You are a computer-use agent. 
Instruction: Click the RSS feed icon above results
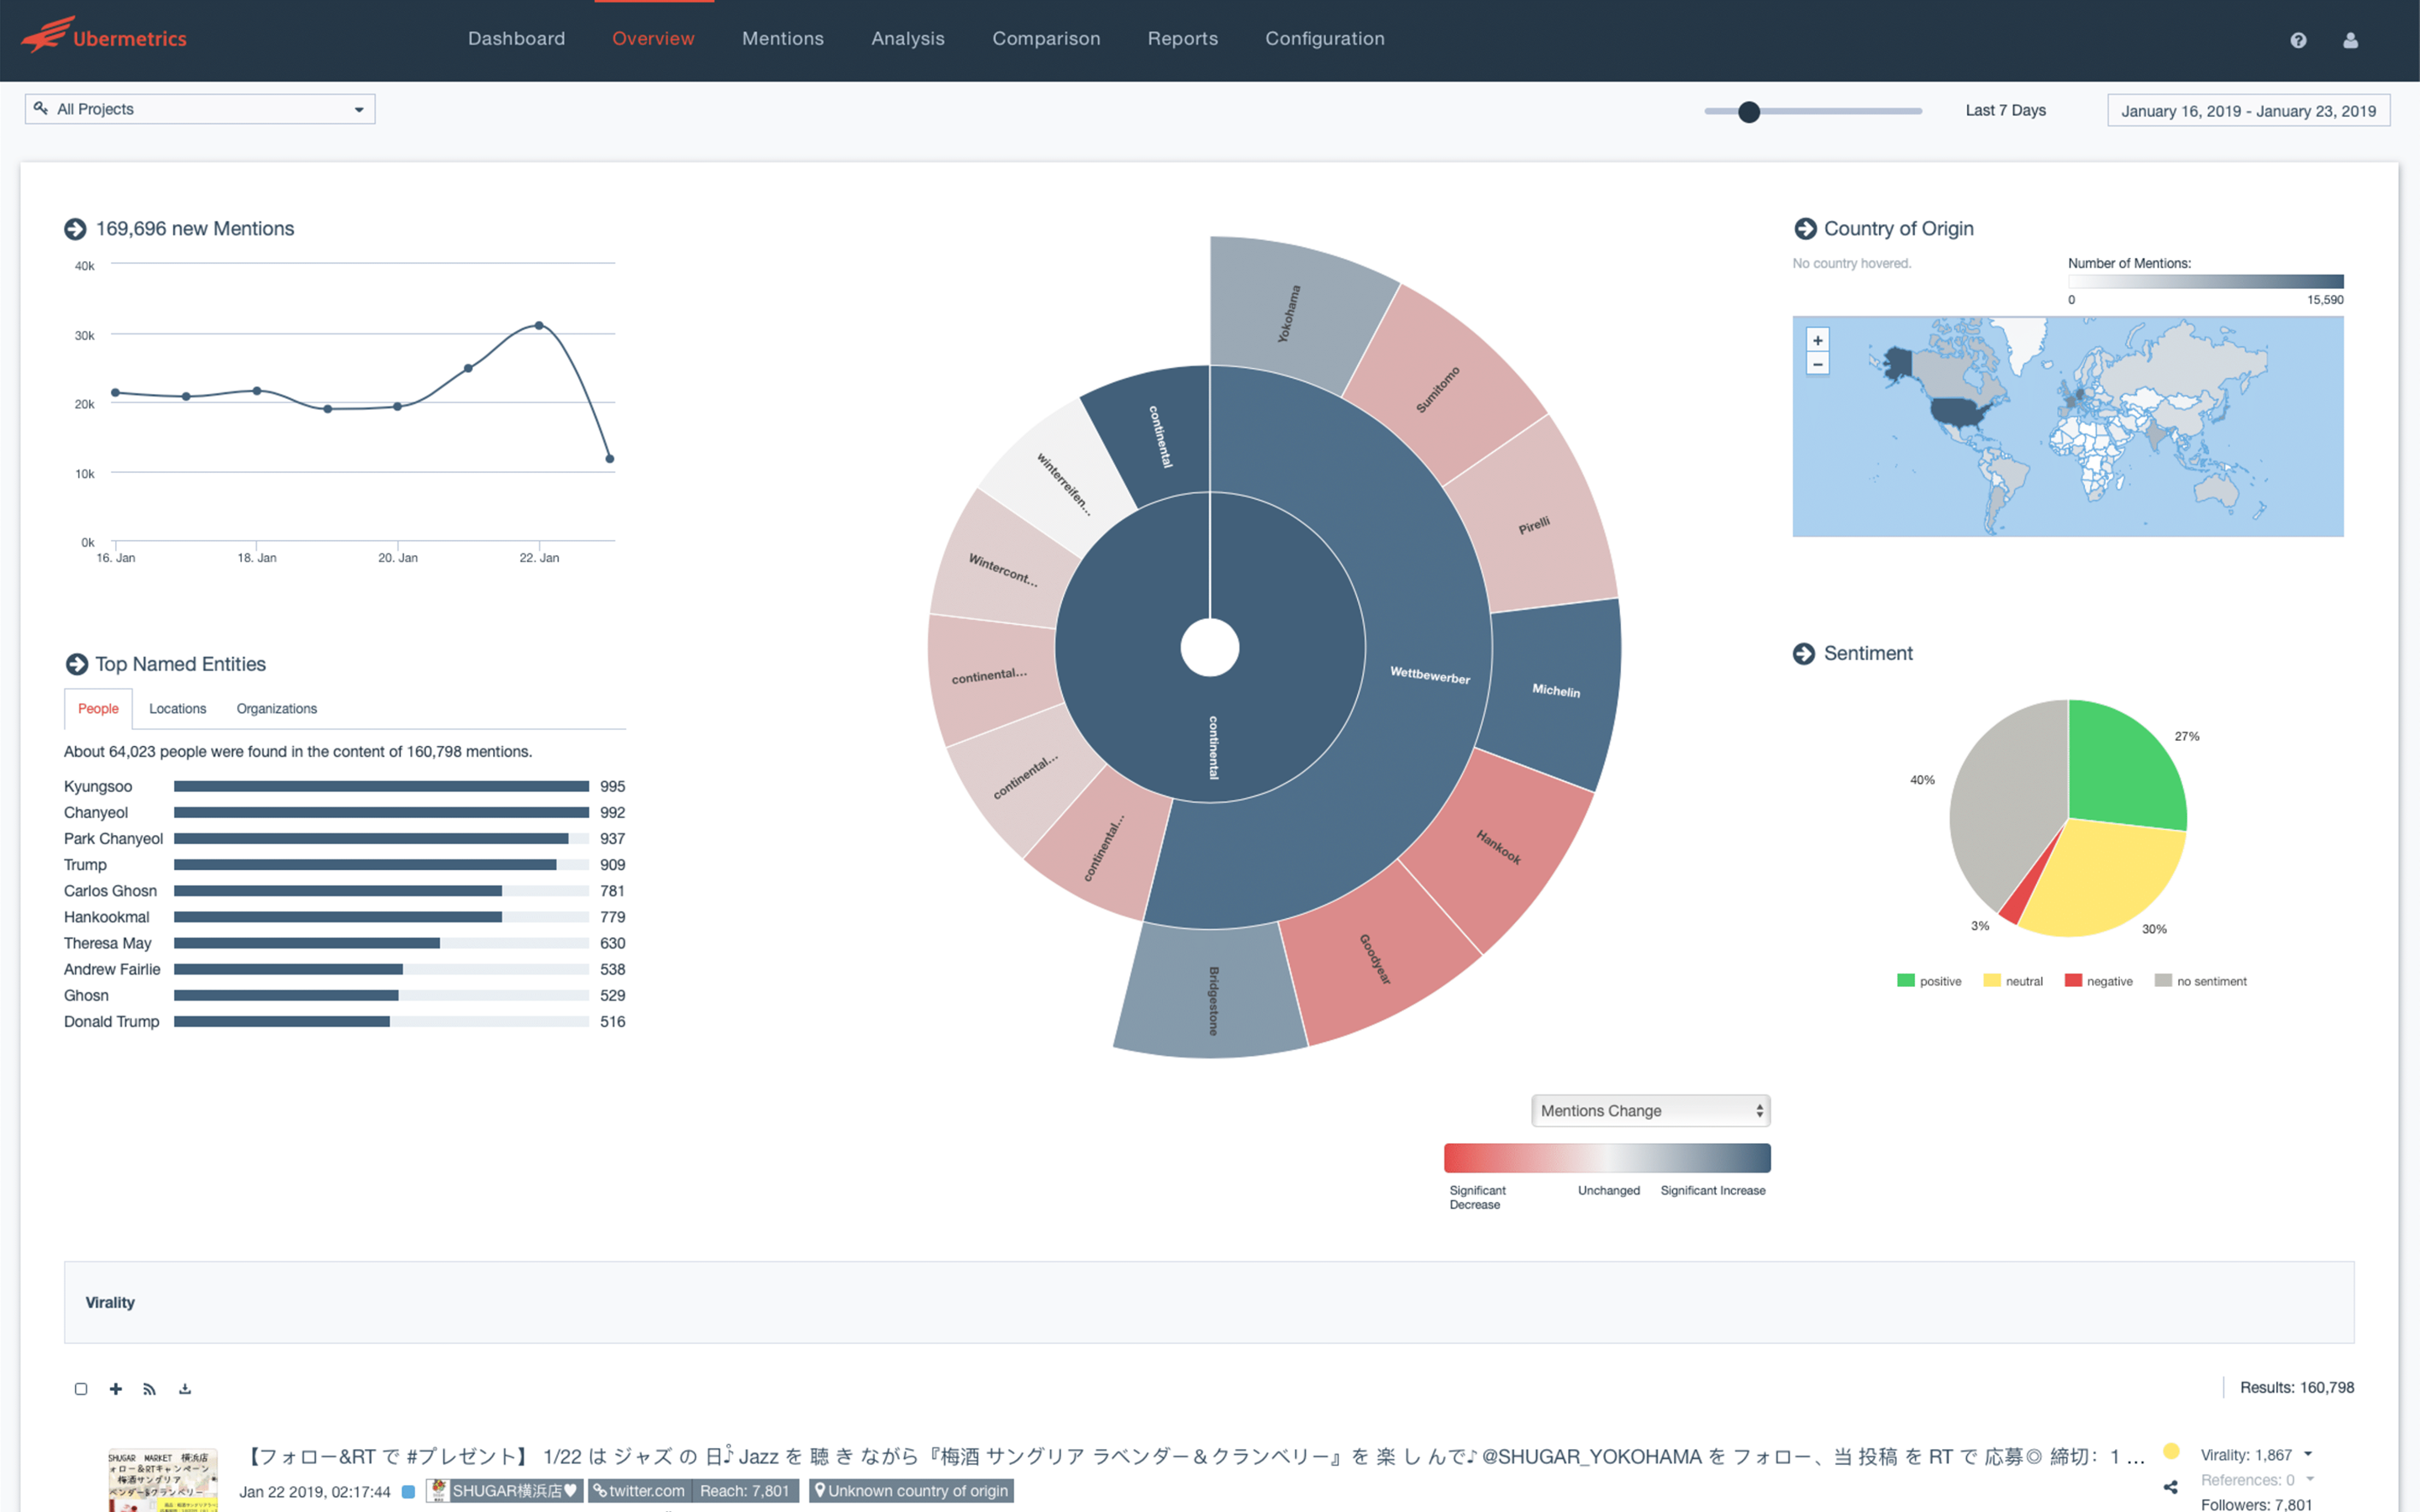point(150,1388)
